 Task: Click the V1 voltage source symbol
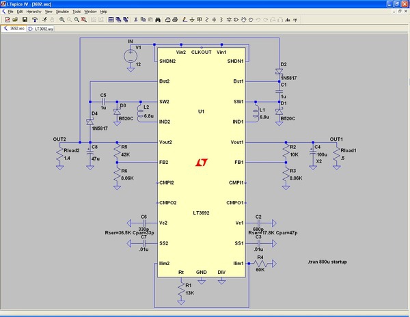tap(131, 56)
